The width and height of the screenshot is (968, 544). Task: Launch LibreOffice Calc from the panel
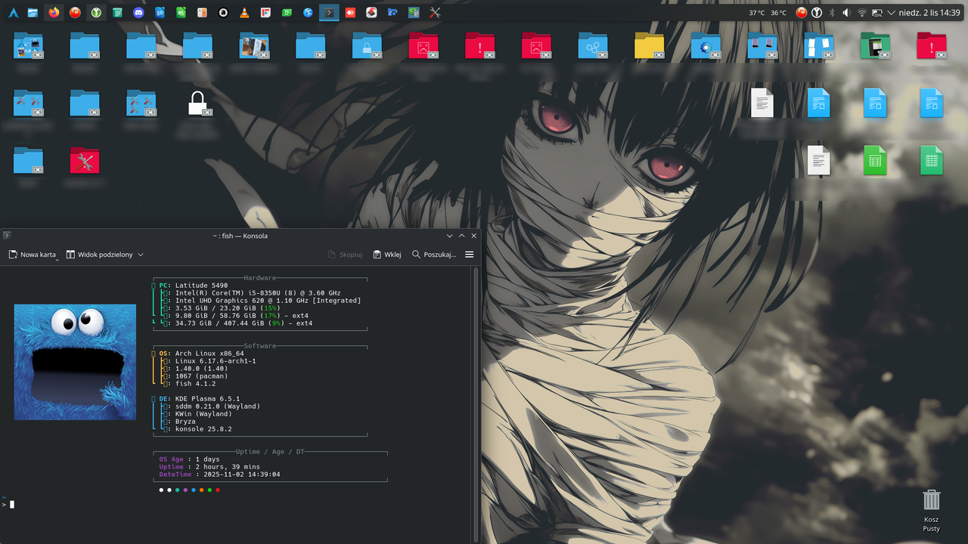[x=181, y=13]
